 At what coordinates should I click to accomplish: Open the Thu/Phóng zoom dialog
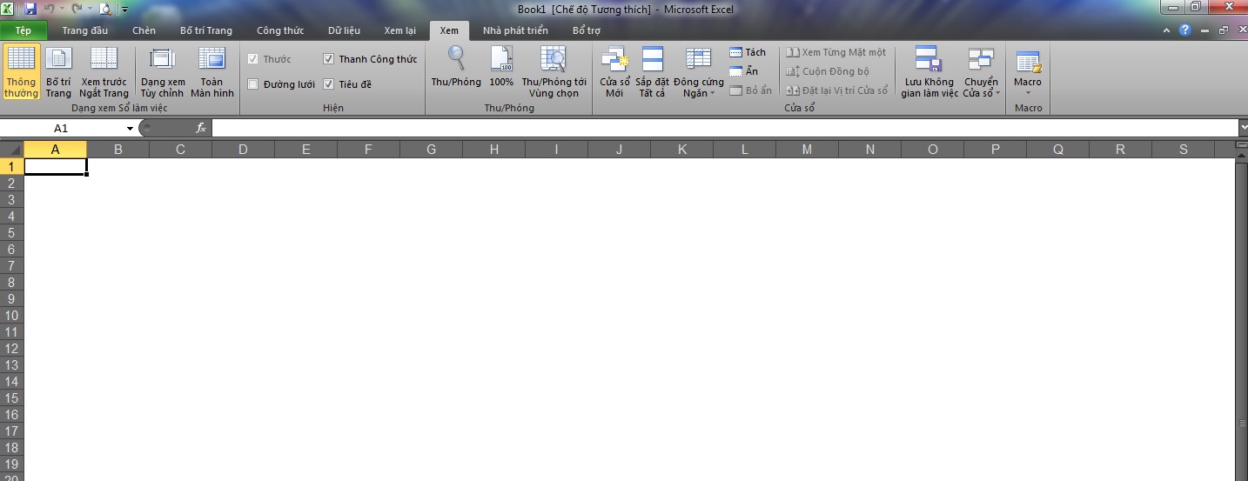456,67
